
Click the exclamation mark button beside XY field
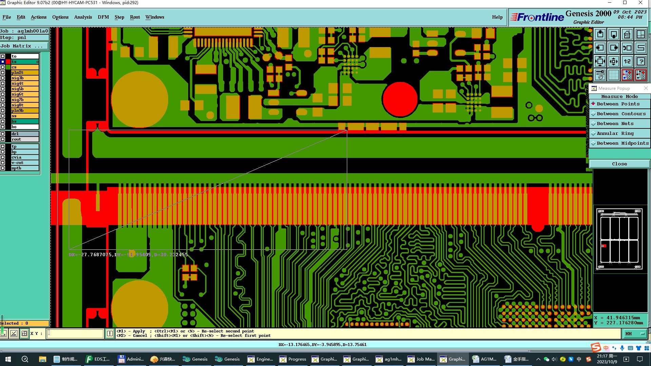pyautogui.click(x=110, y=333)
